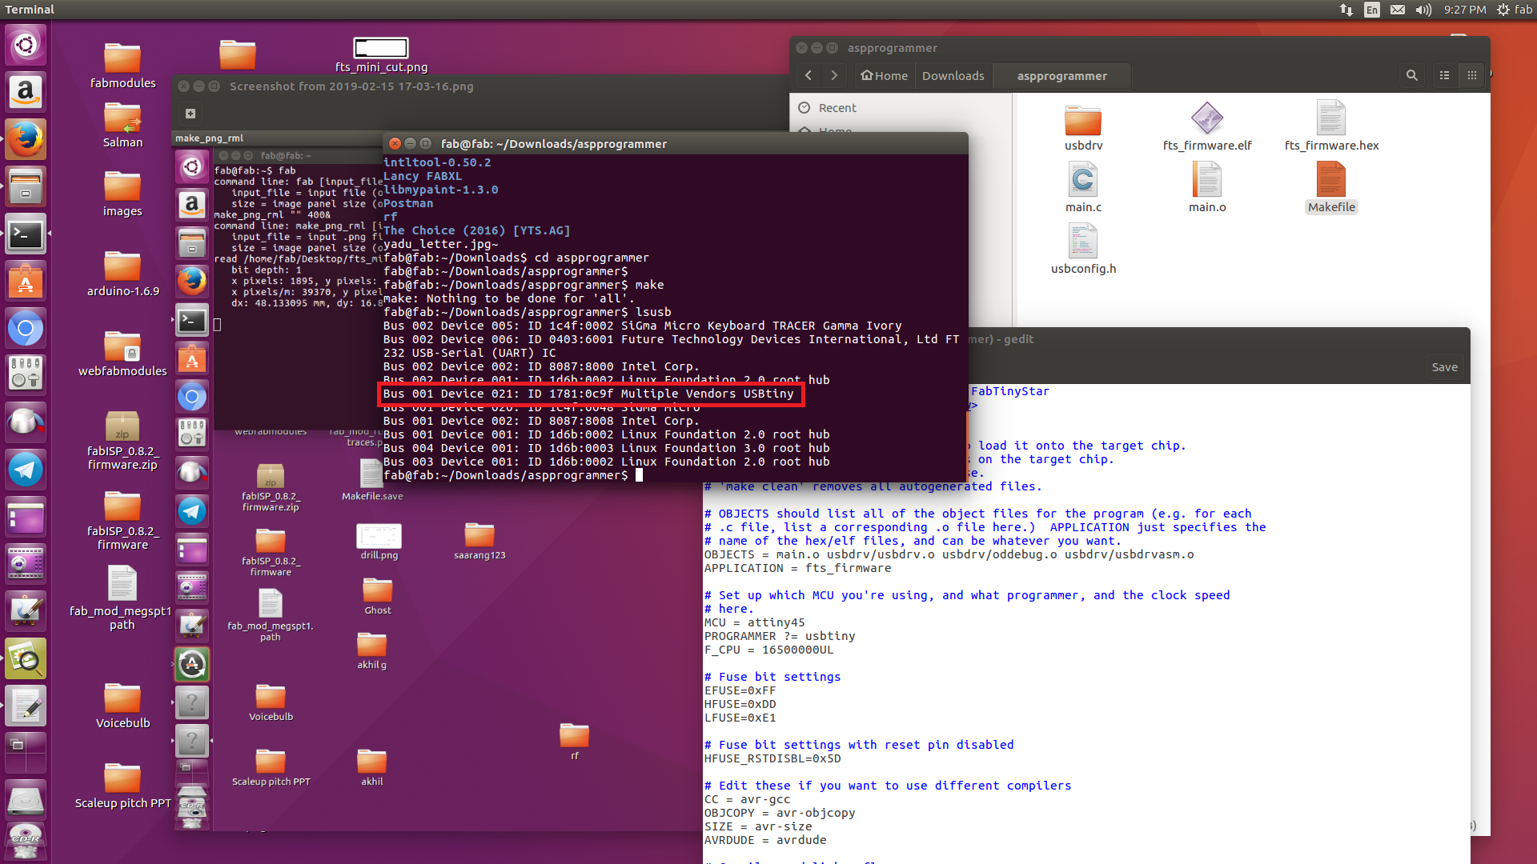Click the Downloads breadcrumb
Image resolution: width=1537 pixels, height=864 pixels.
click(953, 75)
